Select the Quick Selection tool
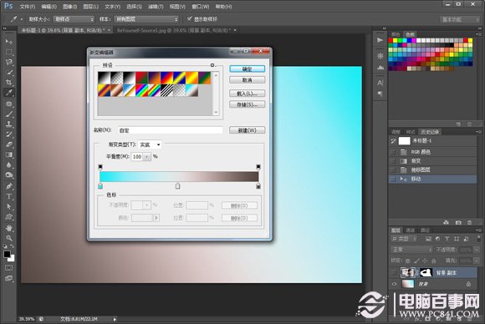 (9, 72)
